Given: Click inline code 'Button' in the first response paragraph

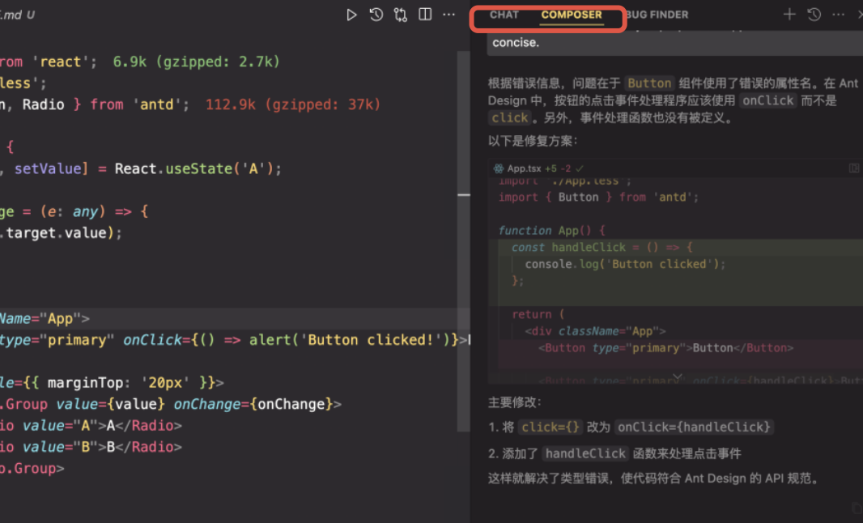Looking at the screenshot, I should click(x=649, y=83).
